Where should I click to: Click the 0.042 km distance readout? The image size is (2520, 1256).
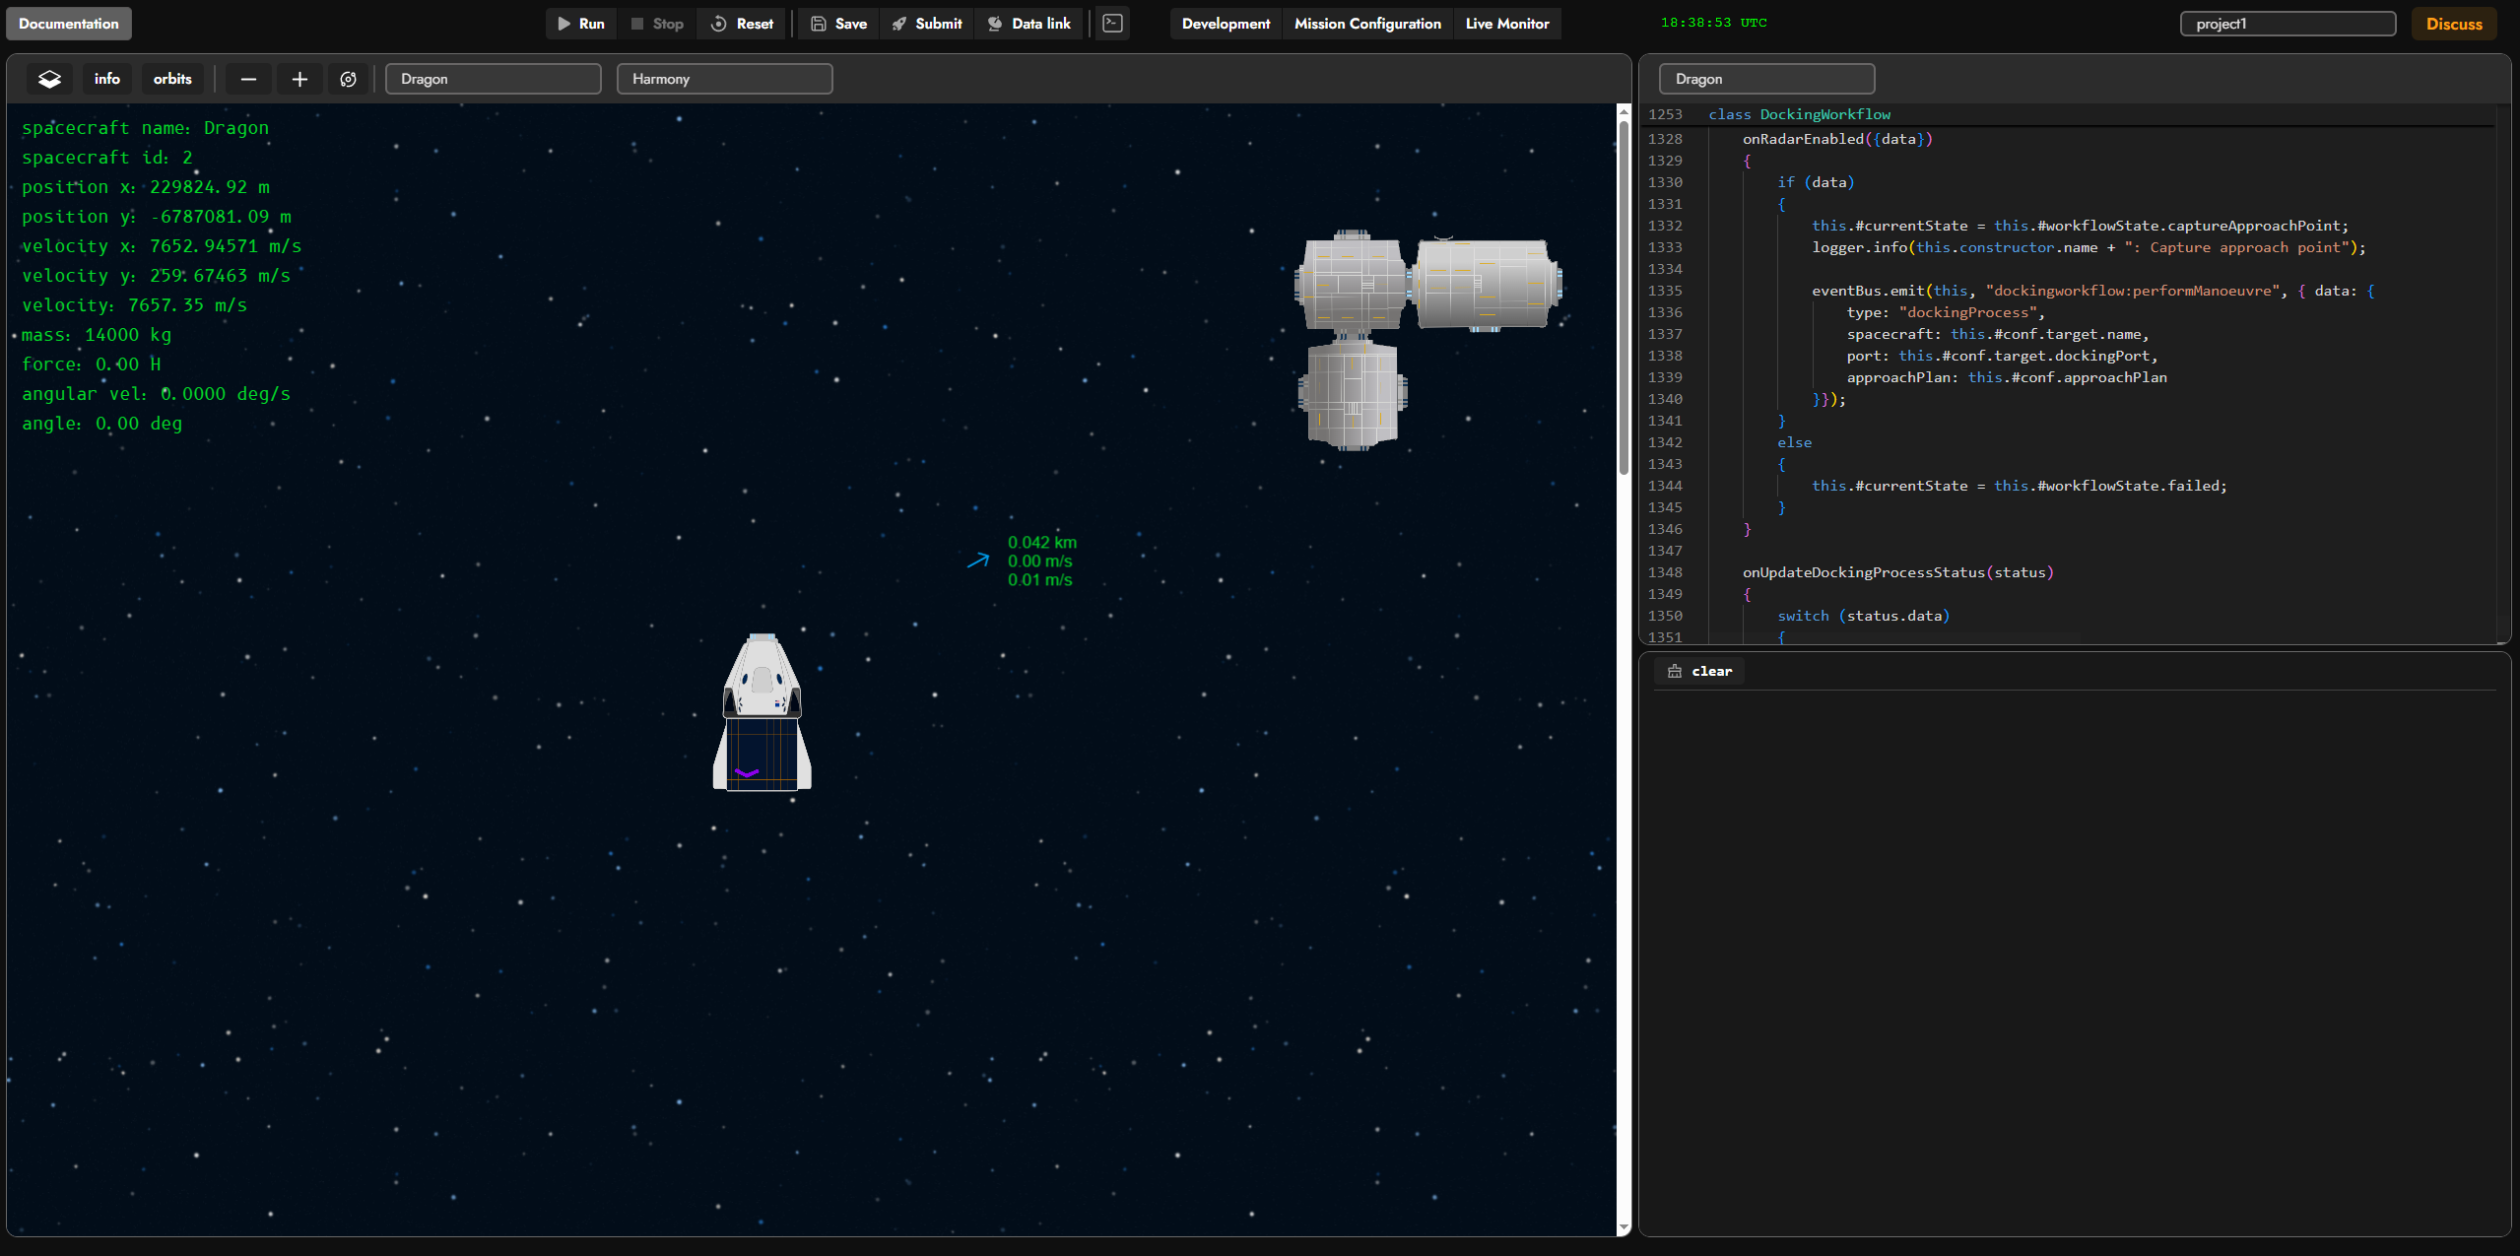[1042, 543]
